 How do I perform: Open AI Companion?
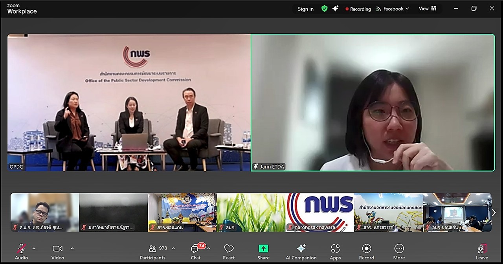pyautogui.click(x=301, y=252)
